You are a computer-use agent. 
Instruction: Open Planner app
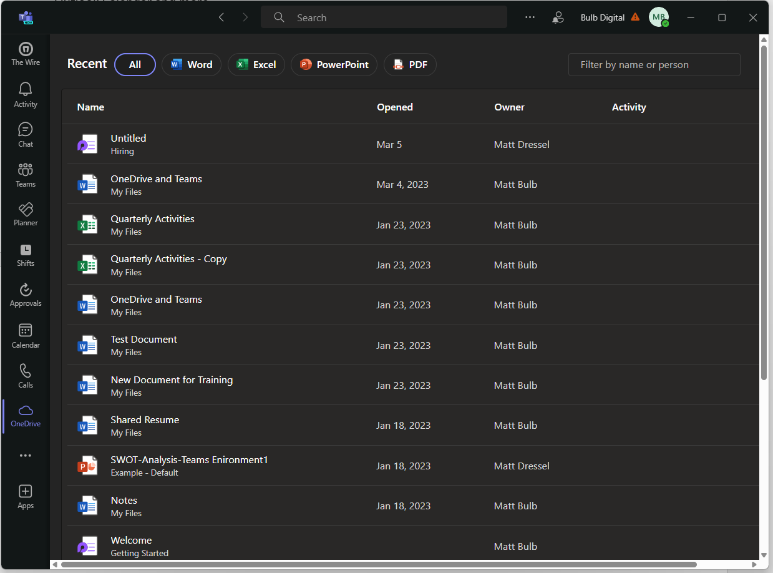tap(26, 214)
